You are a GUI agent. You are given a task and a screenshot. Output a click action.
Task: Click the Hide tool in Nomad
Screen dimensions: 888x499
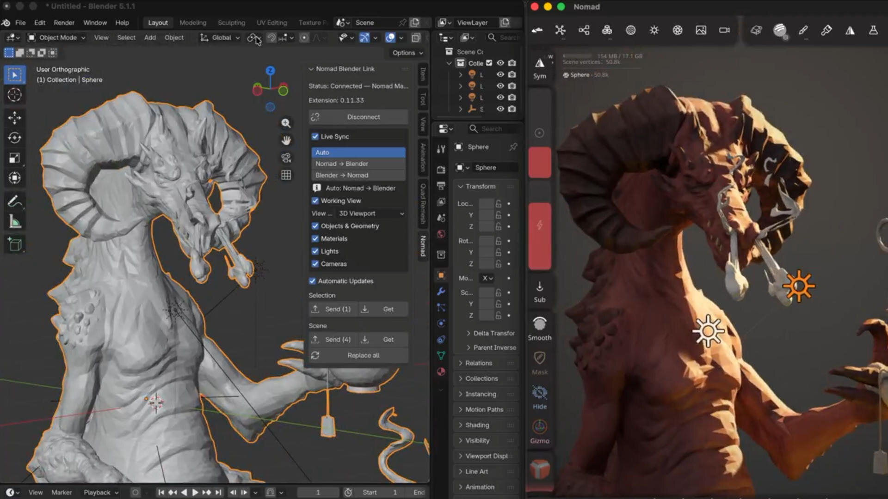pos(540,397)
